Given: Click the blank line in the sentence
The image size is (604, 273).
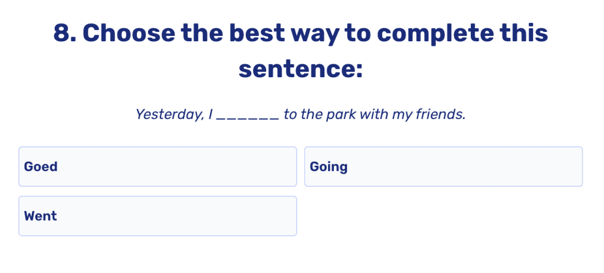Looking at the screenshot, I should point(248,115).
